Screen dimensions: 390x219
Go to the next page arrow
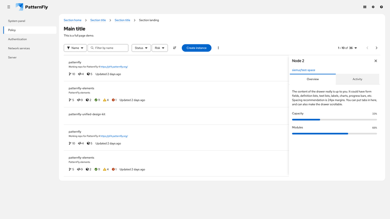(x=376, y=48)
